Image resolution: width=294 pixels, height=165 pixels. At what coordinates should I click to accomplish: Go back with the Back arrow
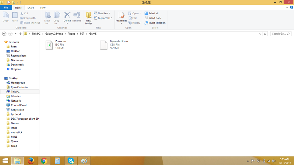point(4,34)
